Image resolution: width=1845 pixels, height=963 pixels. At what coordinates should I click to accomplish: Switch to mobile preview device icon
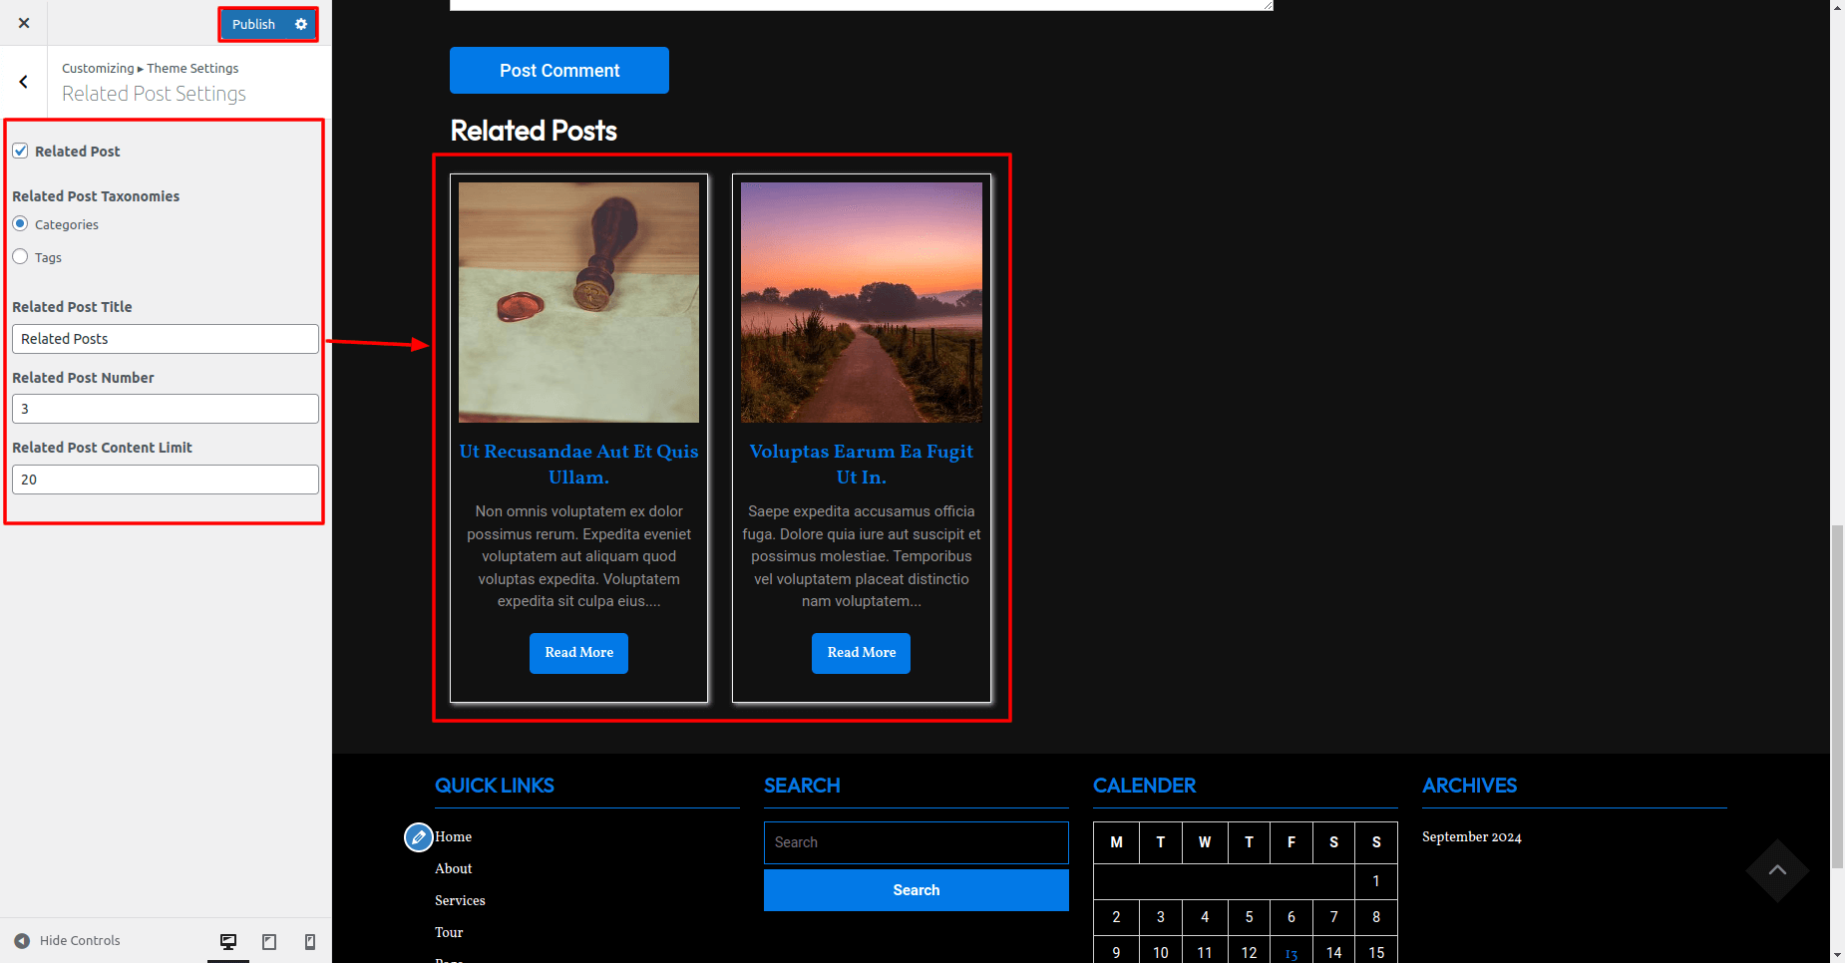310,941
